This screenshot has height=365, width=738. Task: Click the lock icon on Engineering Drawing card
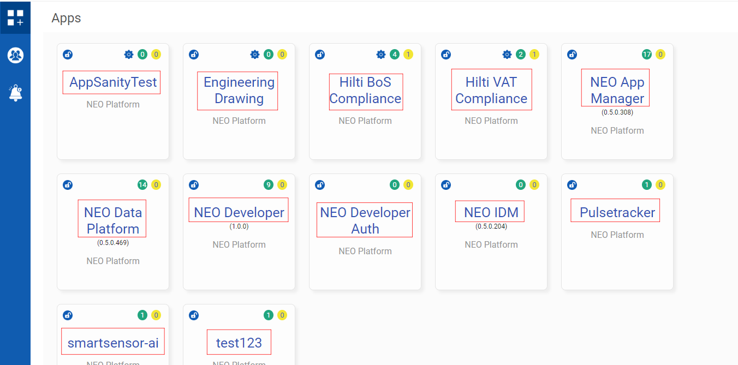click(x=194, y=55)
